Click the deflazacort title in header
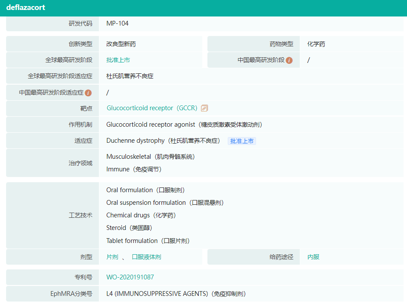The height and width of the screenshot is (305, 407). click(x=26, y=8)
